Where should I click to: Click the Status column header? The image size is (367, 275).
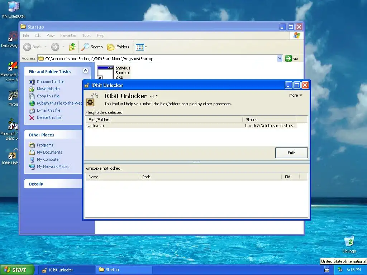pos(269,120)
